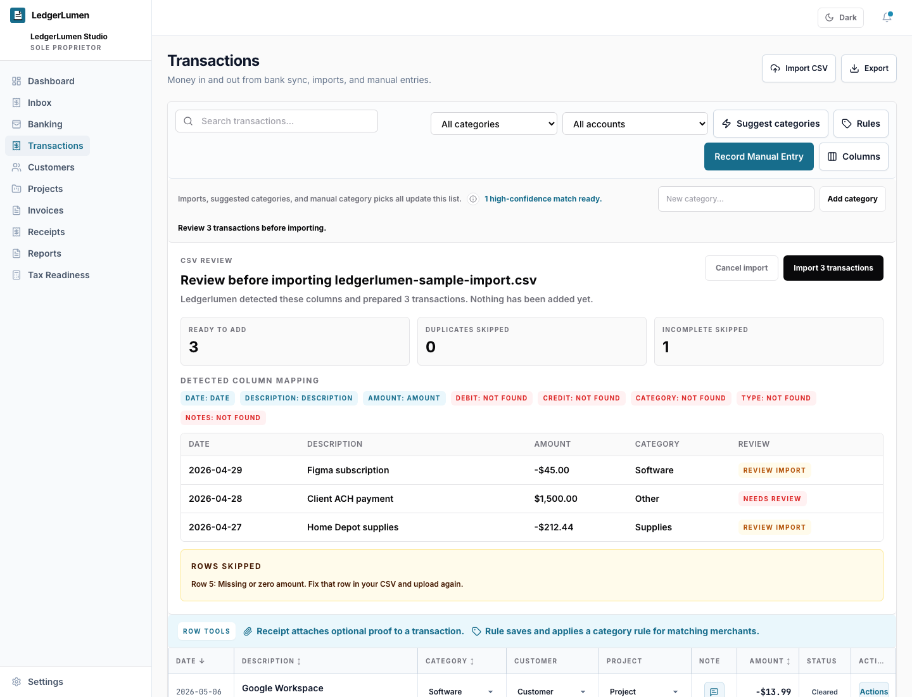The width and height of the screenshot is (912, 697).
Task: Click the AMOUNT: AMOUNT mapping chip
Action: pos(404,398)
